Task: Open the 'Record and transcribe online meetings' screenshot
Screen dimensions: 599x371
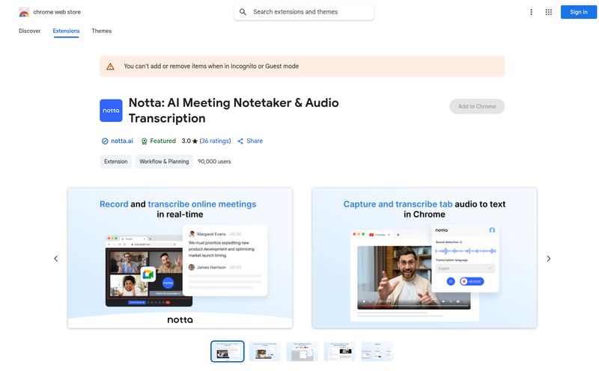Action: tap(180, 258)
